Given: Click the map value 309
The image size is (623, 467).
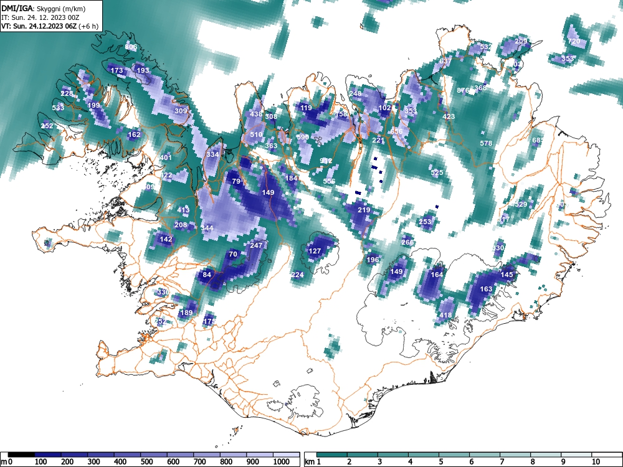Looking at the screenshot, I should pyautogui.click(x=181, y=111).
